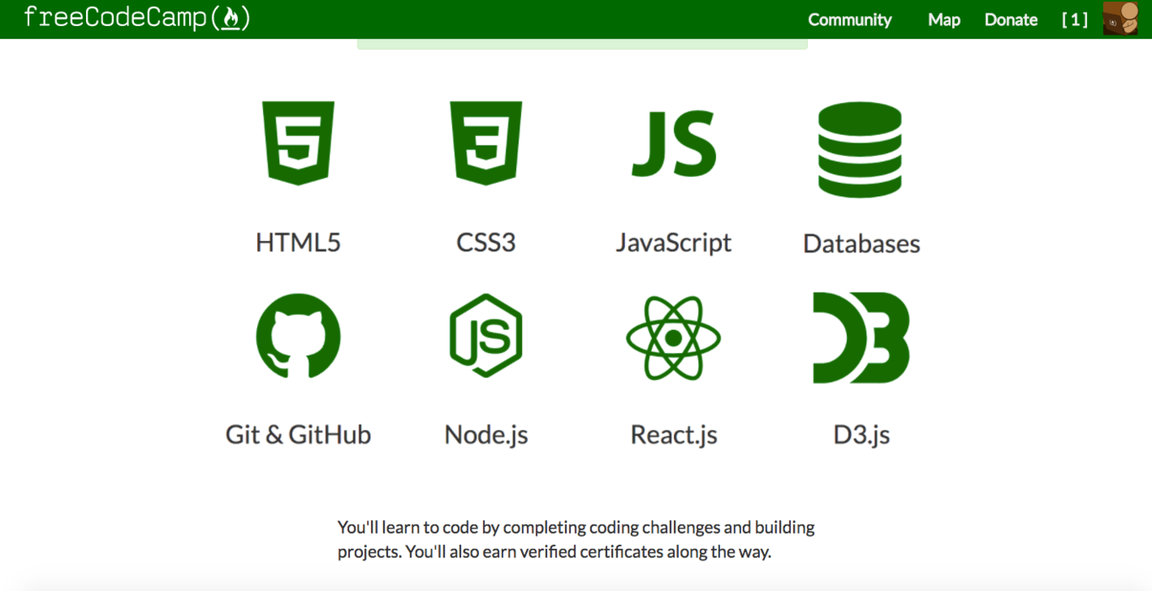This screenshot has width=1152, height=591.
Task: Click the Git & GitHub octocat icon
Action: pos(298,336)
